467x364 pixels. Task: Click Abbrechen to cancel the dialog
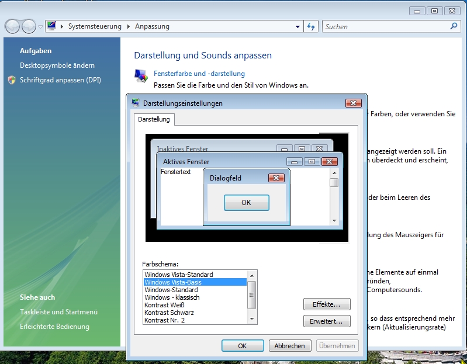pos(290,346)
